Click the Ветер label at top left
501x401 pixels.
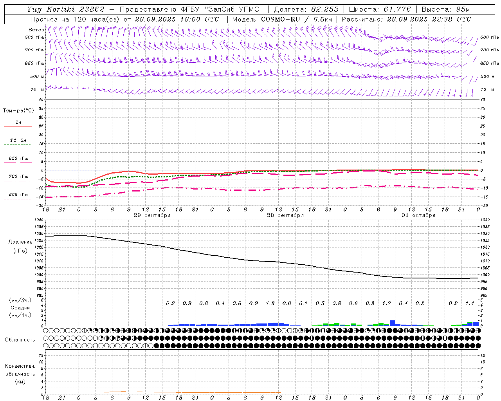[x=36, y=30]
